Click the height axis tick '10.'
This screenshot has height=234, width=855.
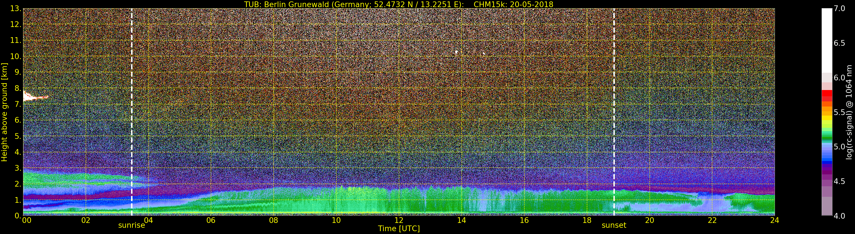(x=16, y=56)
